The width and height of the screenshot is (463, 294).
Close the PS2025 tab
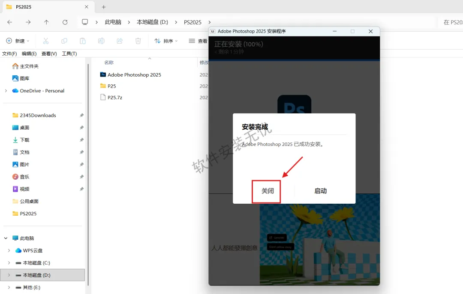tap(87, 7)
